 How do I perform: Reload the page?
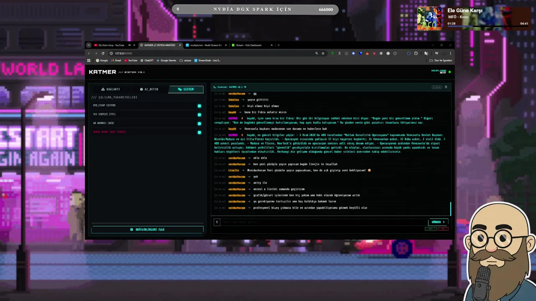103,54
